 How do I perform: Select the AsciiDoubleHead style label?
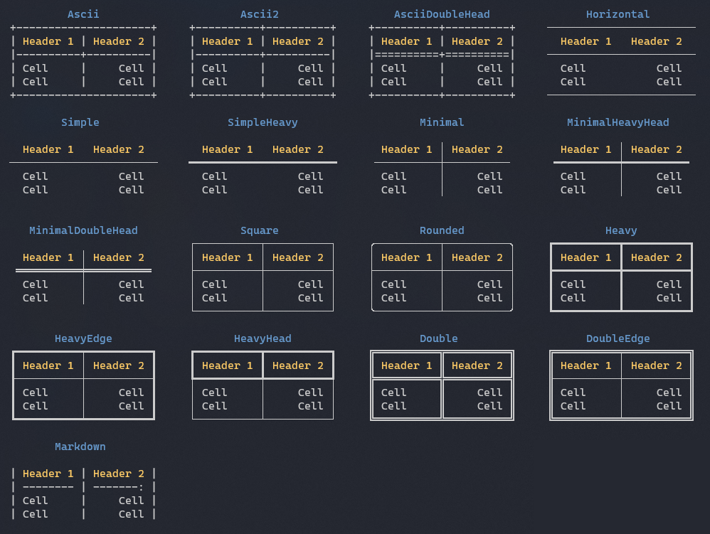442,14
